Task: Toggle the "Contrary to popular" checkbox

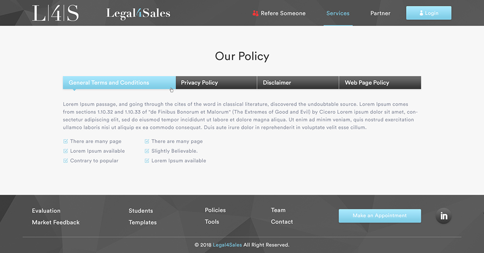Action: (x=65, y=161)
